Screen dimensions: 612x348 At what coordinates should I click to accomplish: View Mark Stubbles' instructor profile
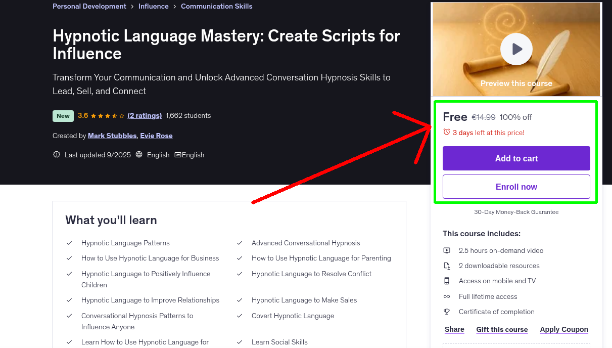point(112,136)
